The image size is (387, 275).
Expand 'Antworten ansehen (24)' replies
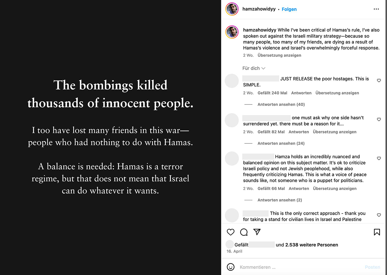click(281, 143)
